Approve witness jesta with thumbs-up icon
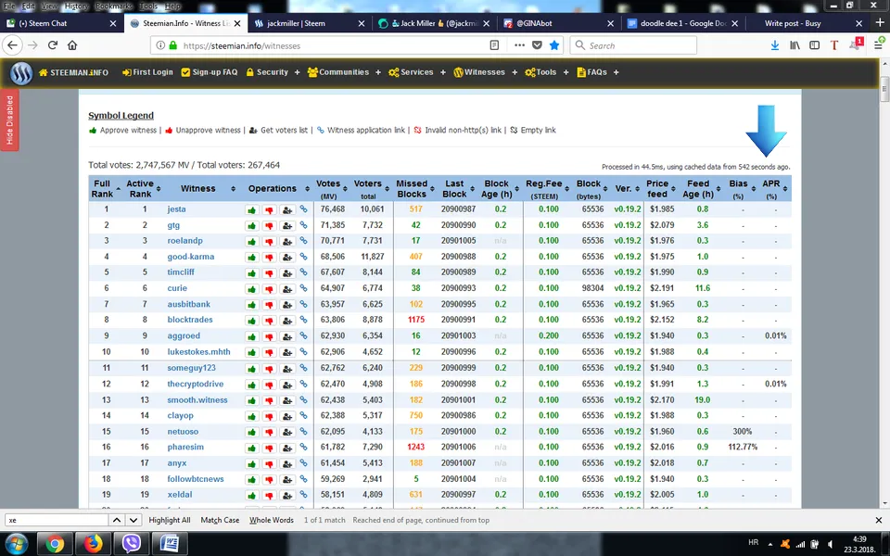 coord(251,210)
